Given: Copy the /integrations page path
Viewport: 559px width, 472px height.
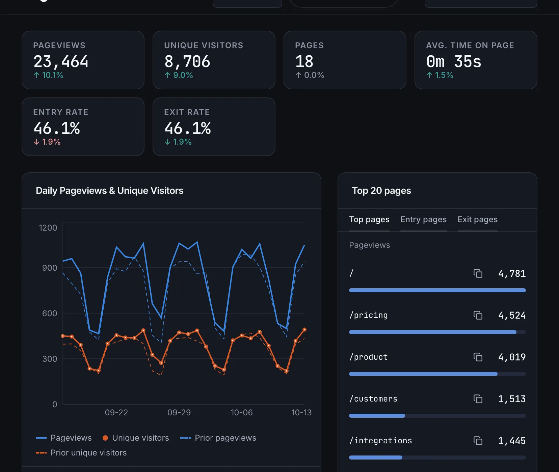Looking at the screenshot, I should pyautogui.click(x=478, y=441).
